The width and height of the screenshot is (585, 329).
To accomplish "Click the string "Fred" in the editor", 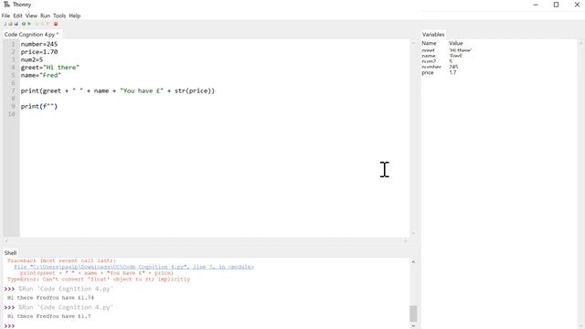I will [x=50, y=75].
